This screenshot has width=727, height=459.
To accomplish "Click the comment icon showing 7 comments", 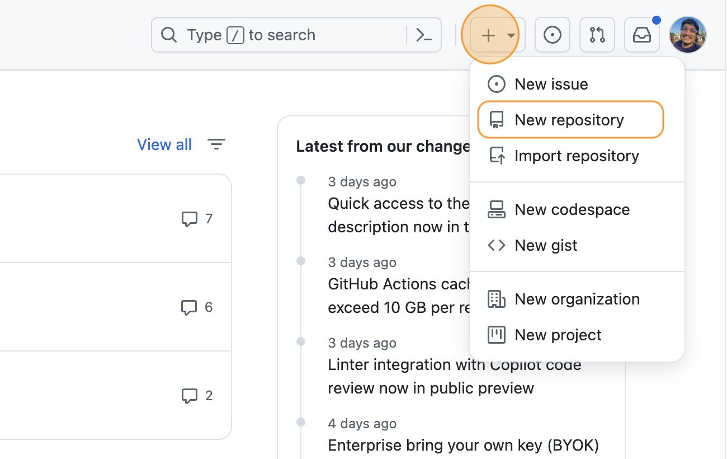I will click(x=190, y=218).
